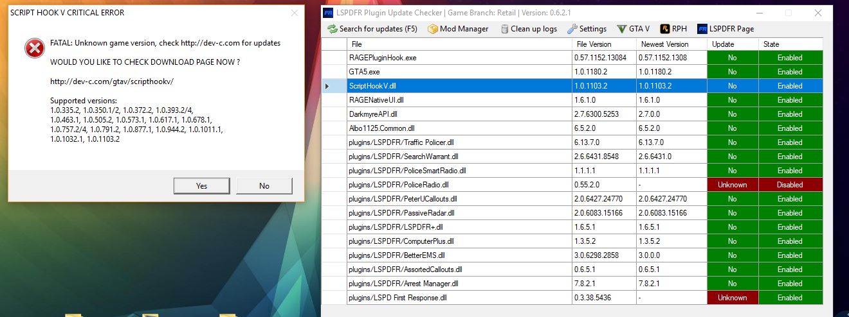Viewport: 849px width, 317px height.
Task: Click the Update column header
Action: pyautogui.click(x=733, y=44)
